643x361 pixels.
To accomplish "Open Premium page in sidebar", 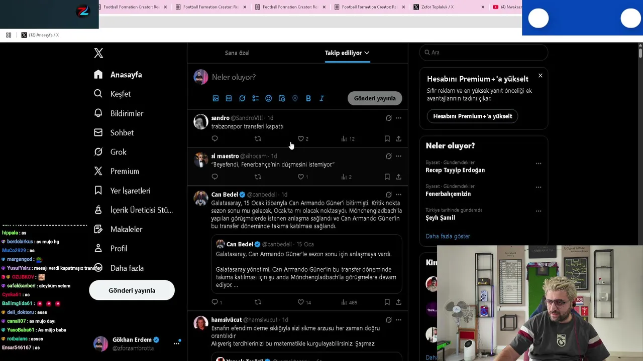I will coord(117,171).
